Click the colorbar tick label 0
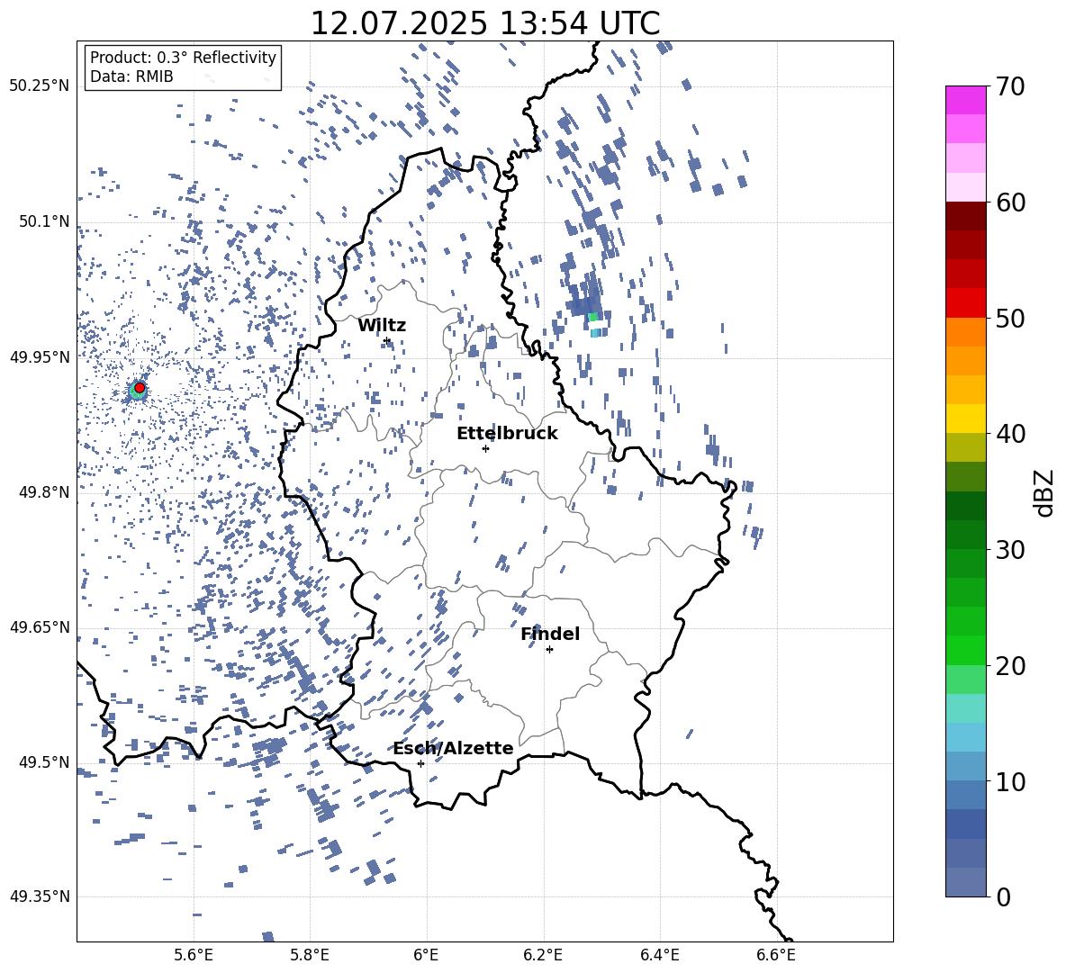The height and width of the screenshot is (973, 1066). 1003,896
